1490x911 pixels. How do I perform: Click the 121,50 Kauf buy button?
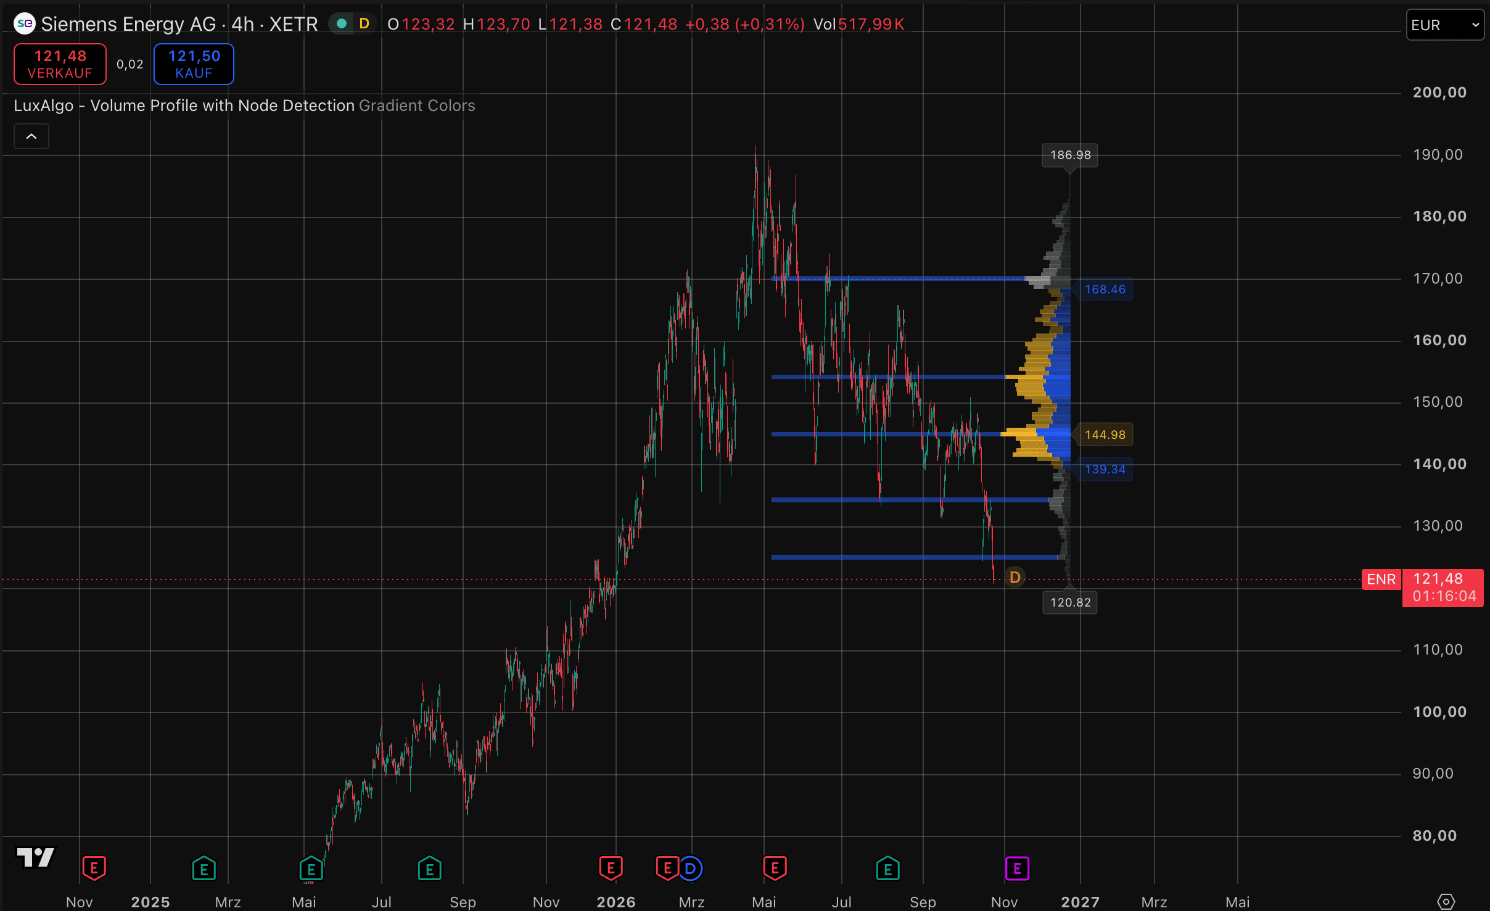(194, 64)
